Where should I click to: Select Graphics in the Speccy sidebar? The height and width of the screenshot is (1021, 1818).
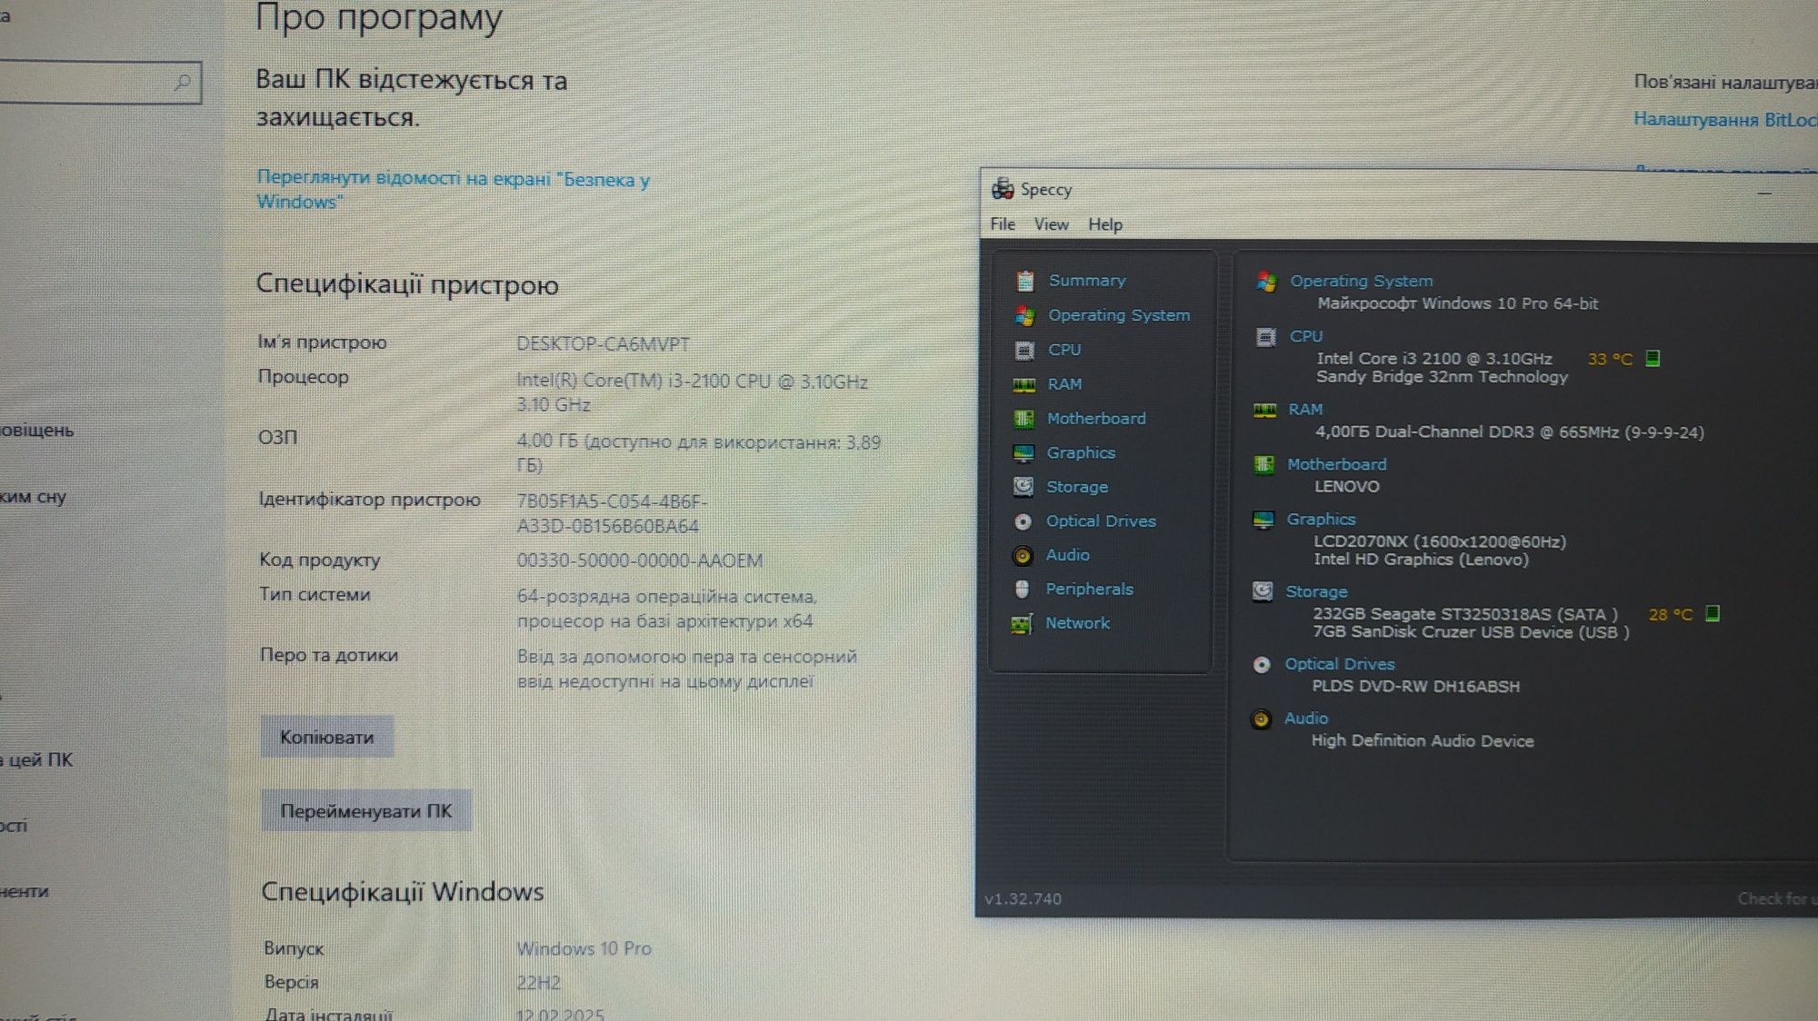point(1081,452)
